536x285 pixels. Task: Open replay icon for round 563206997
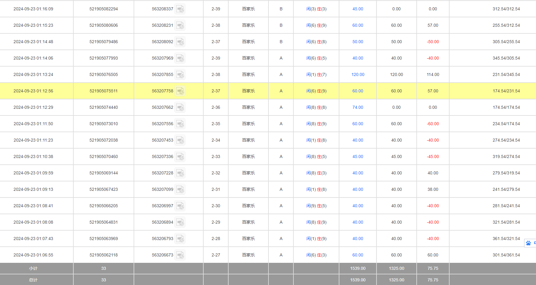pyautogui.click(x=180, y=206)
